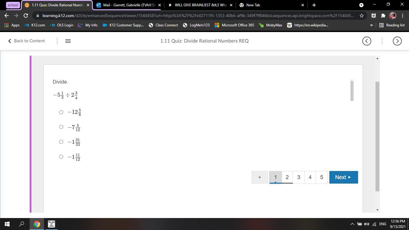The width and height of the screenshot is (409, 230).
Task: Select answer option −12 5/6
Action: (x=61, y=112)
